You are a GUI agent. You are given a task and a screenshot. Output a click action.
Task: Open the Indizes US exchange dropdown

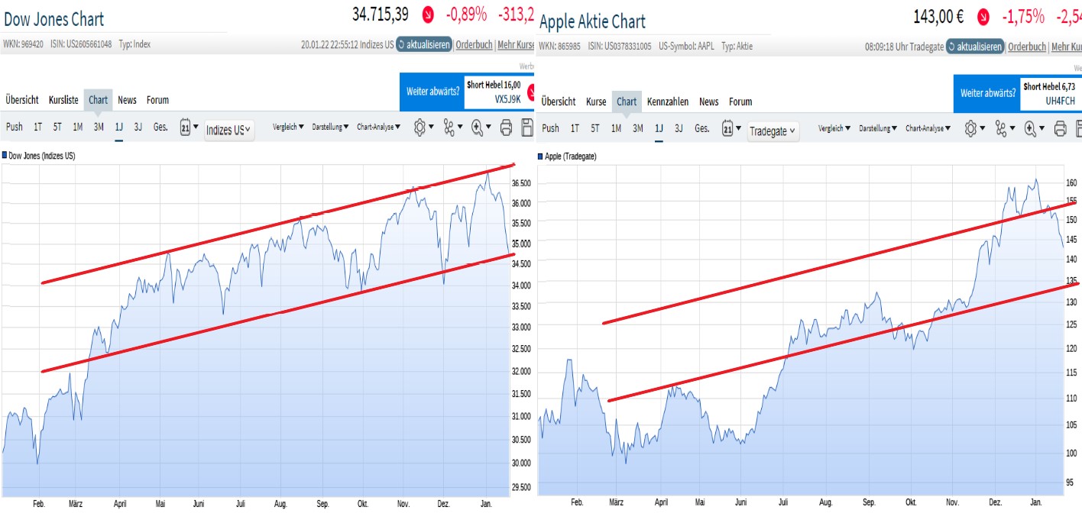click(228, 129)
